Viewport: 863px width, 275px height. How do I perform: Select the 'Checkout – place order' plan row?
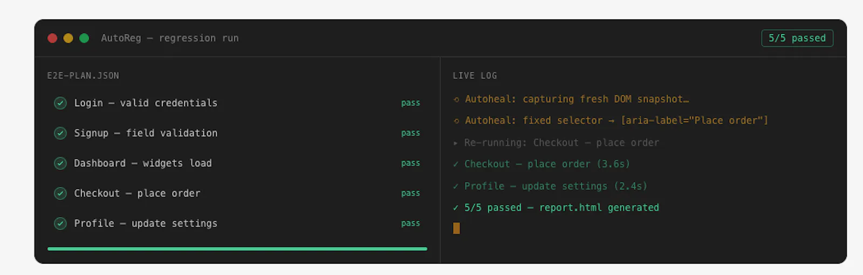pyautogui.click(x=237, y=193)
